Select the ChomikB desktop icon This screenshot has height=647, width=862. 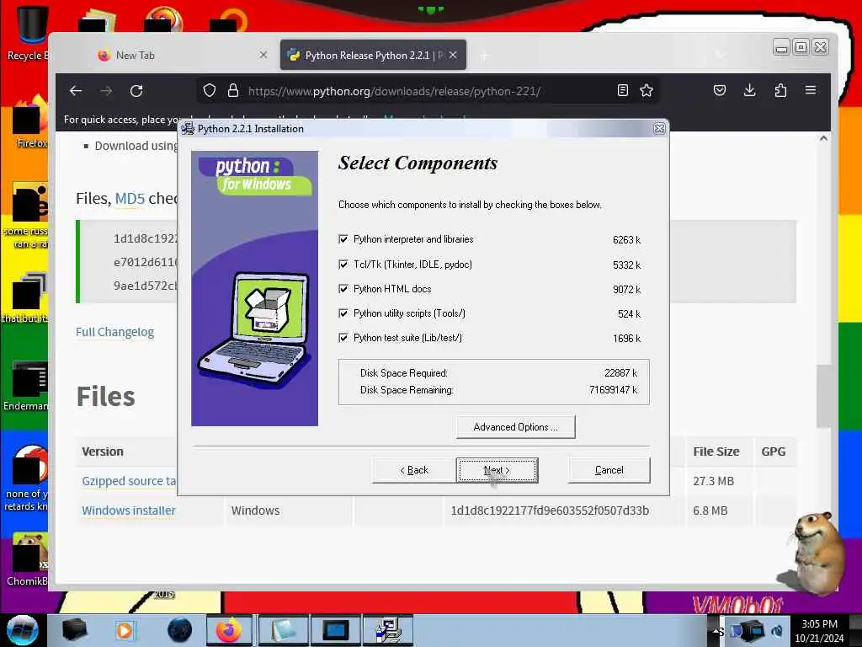(x=28, y=559)
